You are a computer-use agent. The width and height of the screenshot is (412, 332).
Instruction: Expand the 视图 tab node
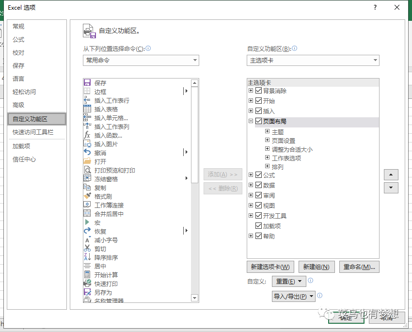click(251, 205)
